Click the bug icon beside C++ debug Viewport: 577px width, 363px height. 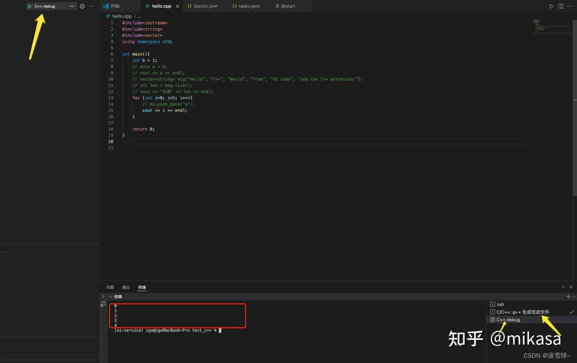click(492, 320)
